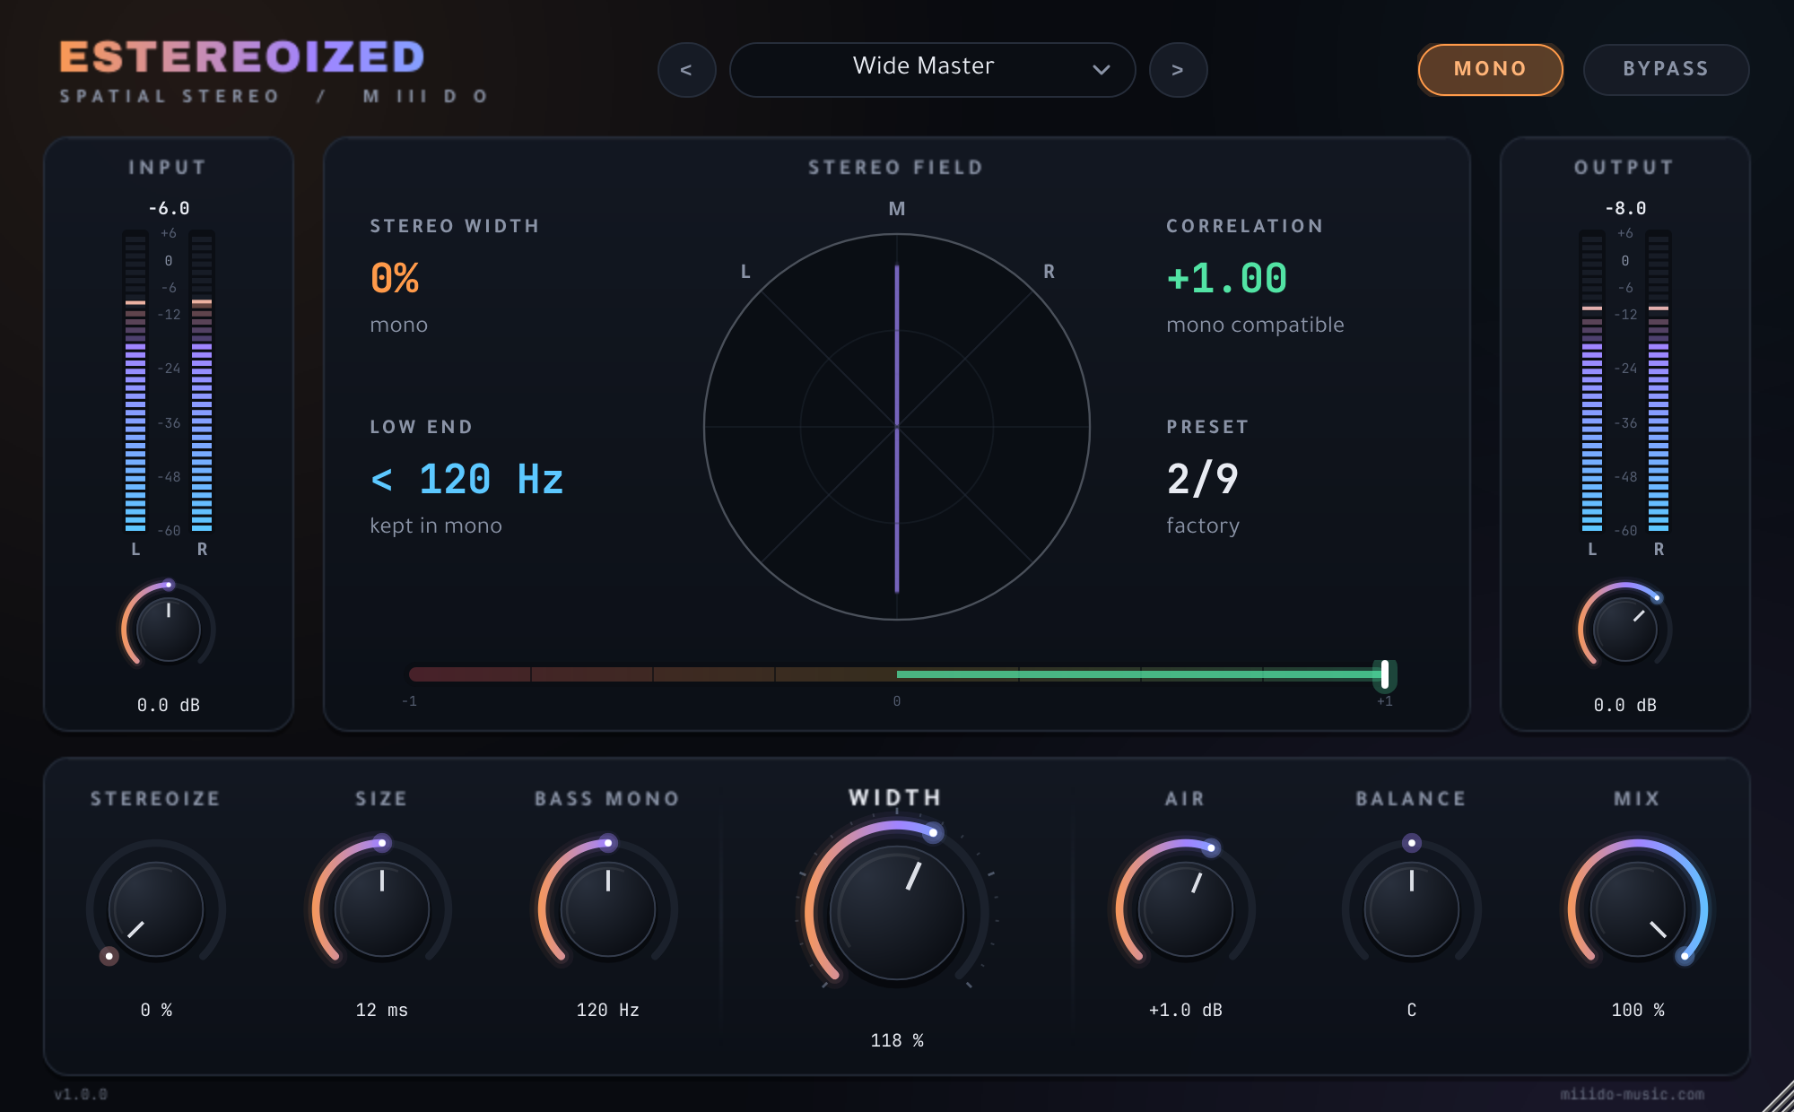Click the 118 % Width value
The height and width of the screenshot is (1112, 1794).
pyautogui.click(x=897, y=1040)
